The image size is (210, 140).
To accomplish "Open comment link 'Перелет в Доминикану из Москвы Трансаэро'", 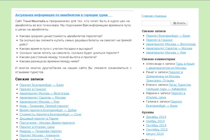I will point(164,76).
